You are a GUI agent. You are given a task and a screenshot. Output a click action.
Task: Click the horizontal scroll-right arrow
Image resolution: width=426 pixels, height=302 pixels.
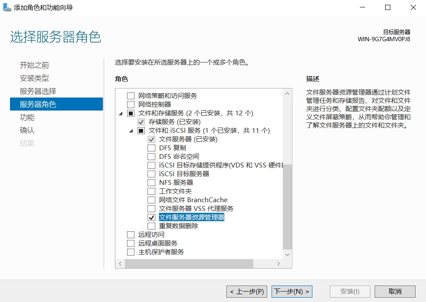[278, 263]
